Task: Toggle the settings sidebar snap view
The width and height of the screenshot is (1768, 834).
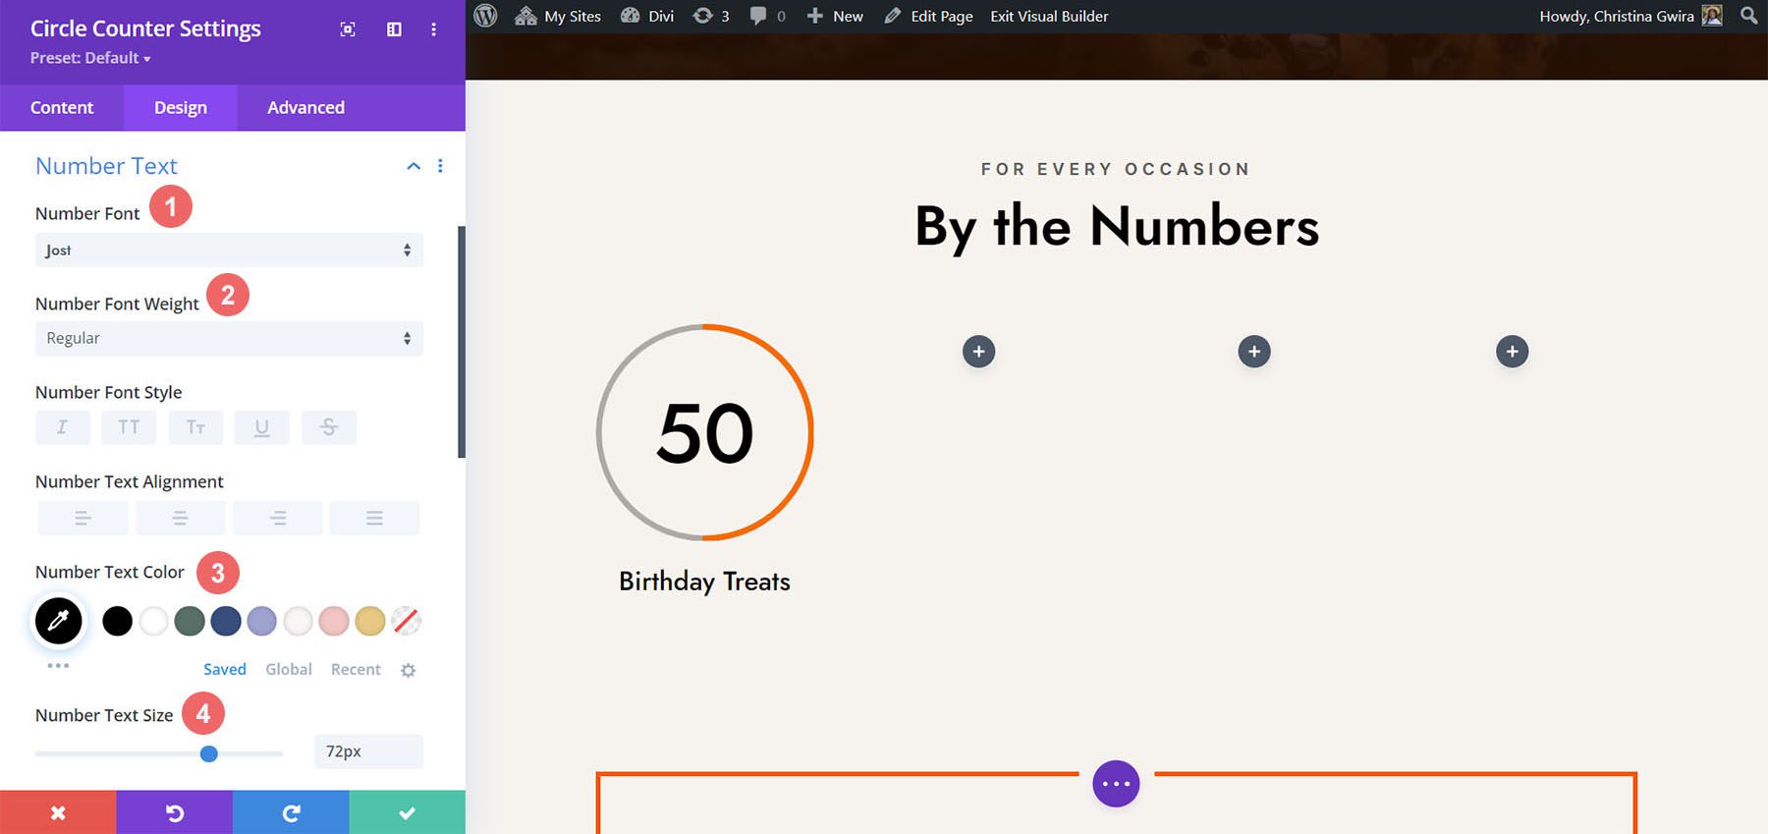Action: [x=394, y=29]
